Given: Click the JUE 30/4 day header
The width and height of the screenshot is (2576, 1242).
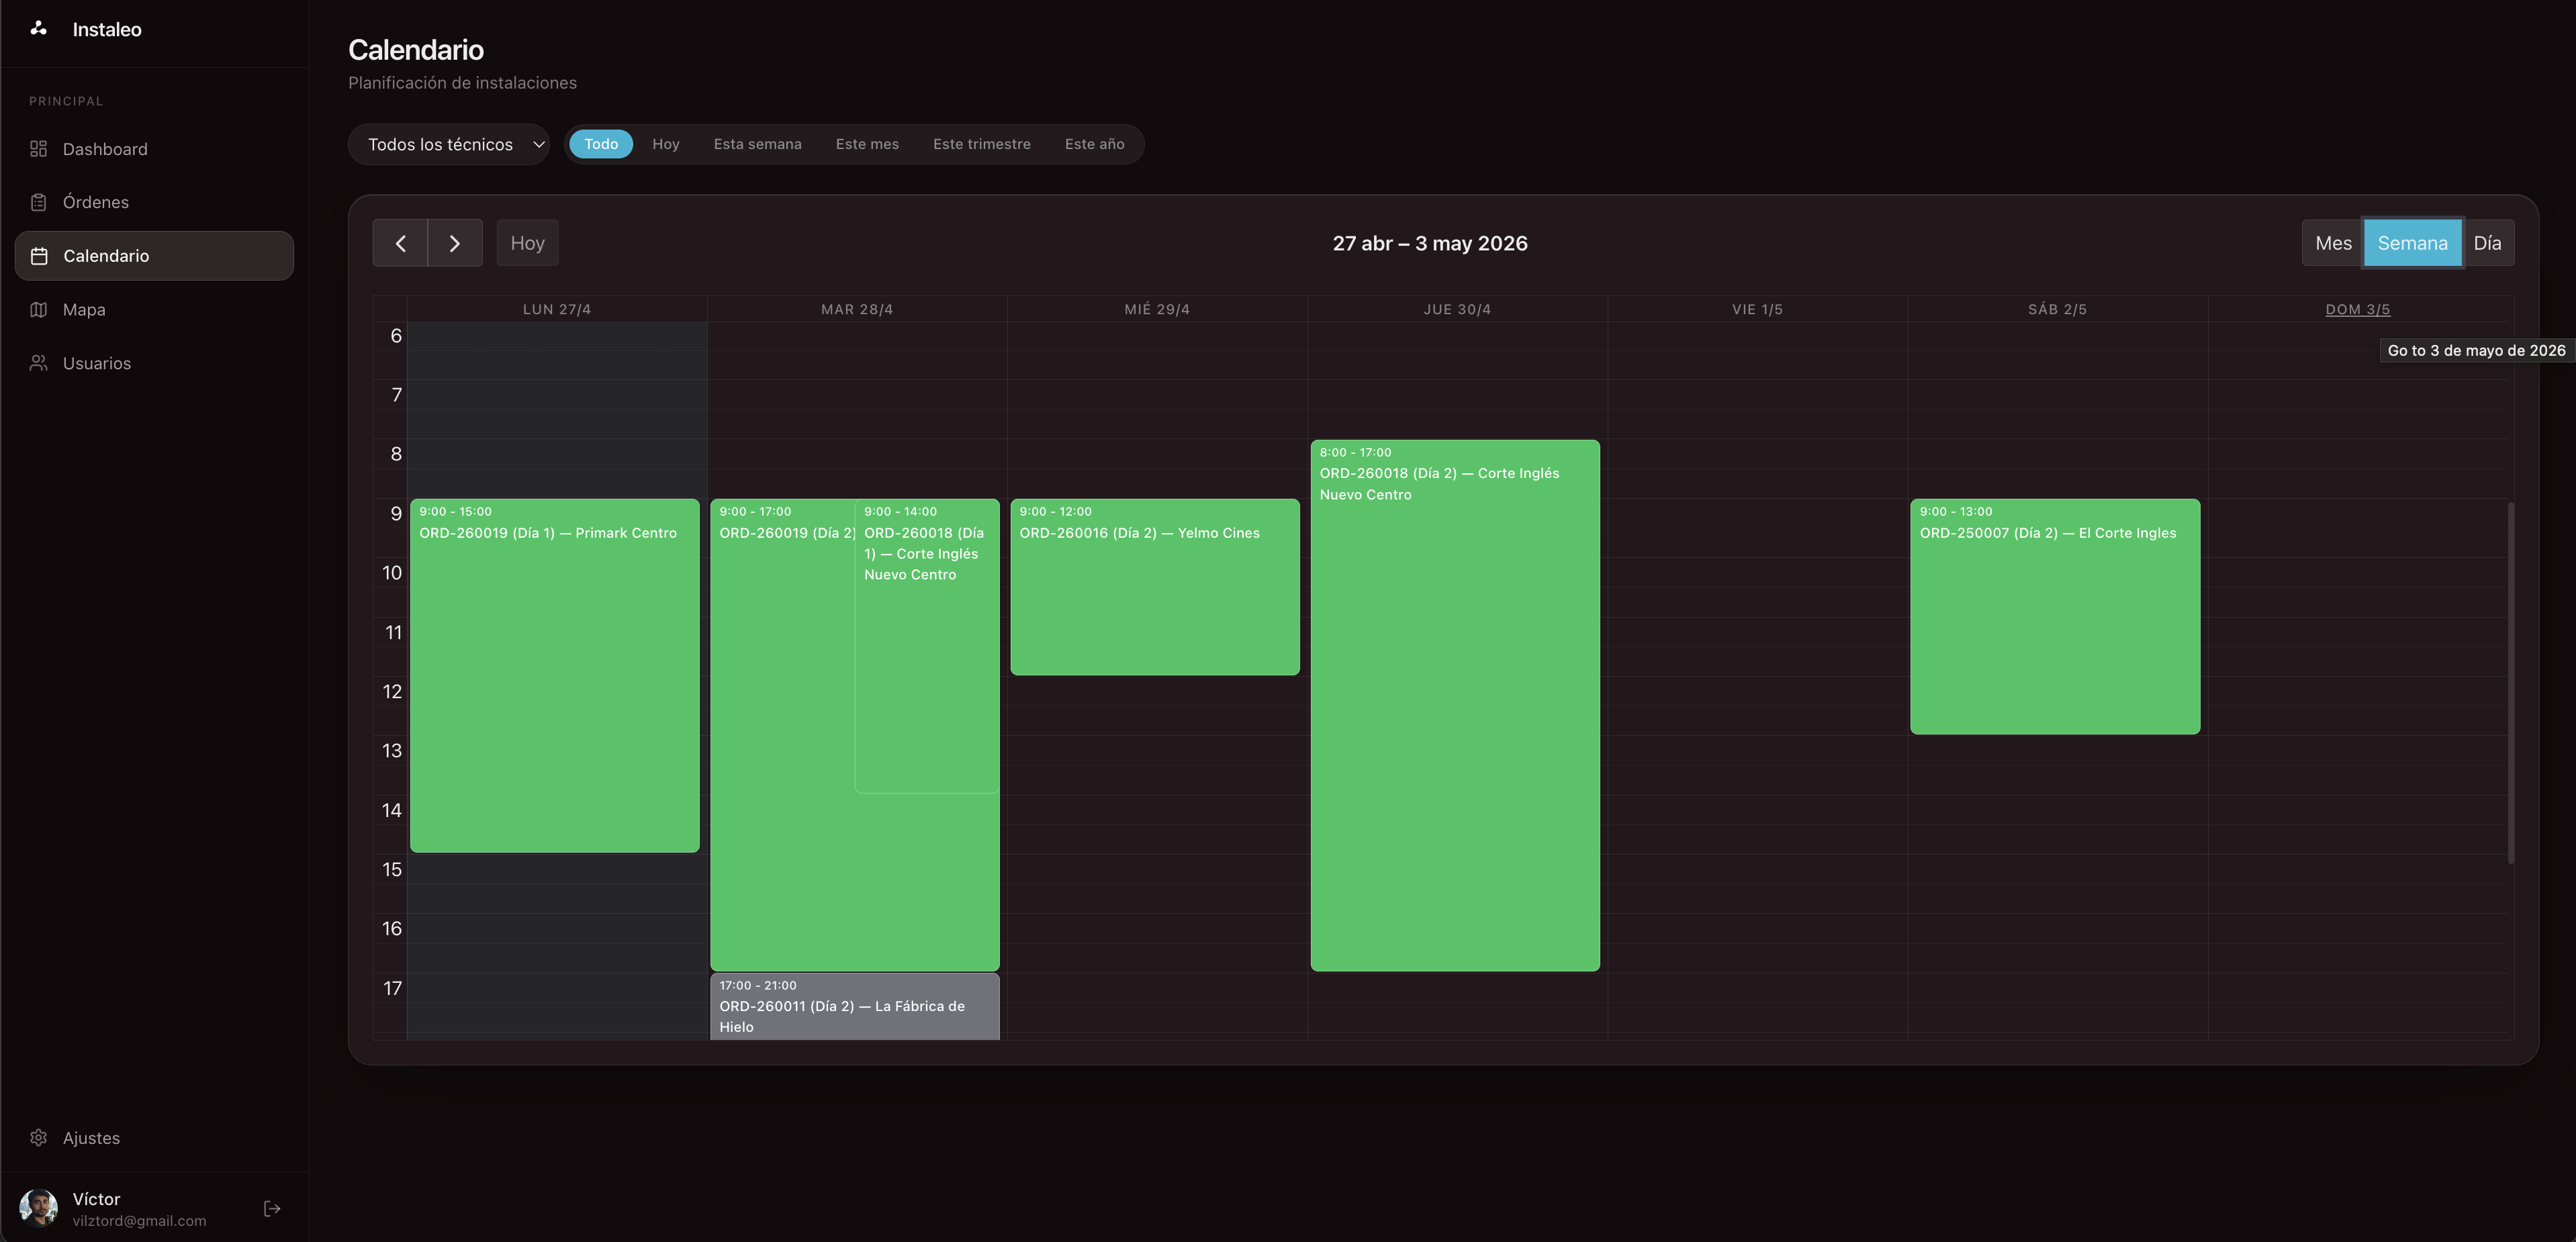Looking at the screenshot, I should (x=1457, y=310).
